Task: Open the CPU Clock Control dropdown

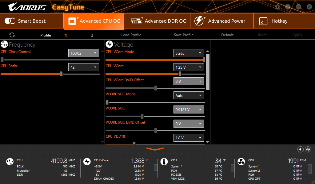Action: (x=84, y=53)
